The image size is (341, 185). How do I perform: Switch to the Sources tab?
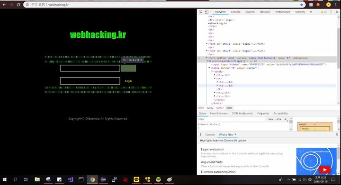pos(250,12)
